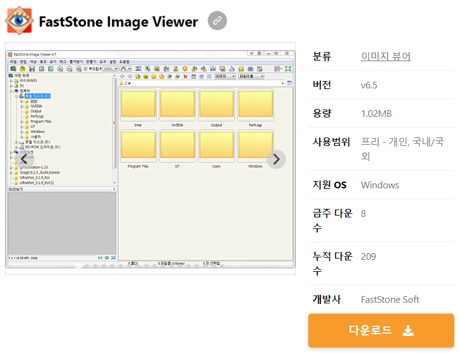
Task: Open the 도구 menu in the screenshot
Action: [x=103, y=62]
